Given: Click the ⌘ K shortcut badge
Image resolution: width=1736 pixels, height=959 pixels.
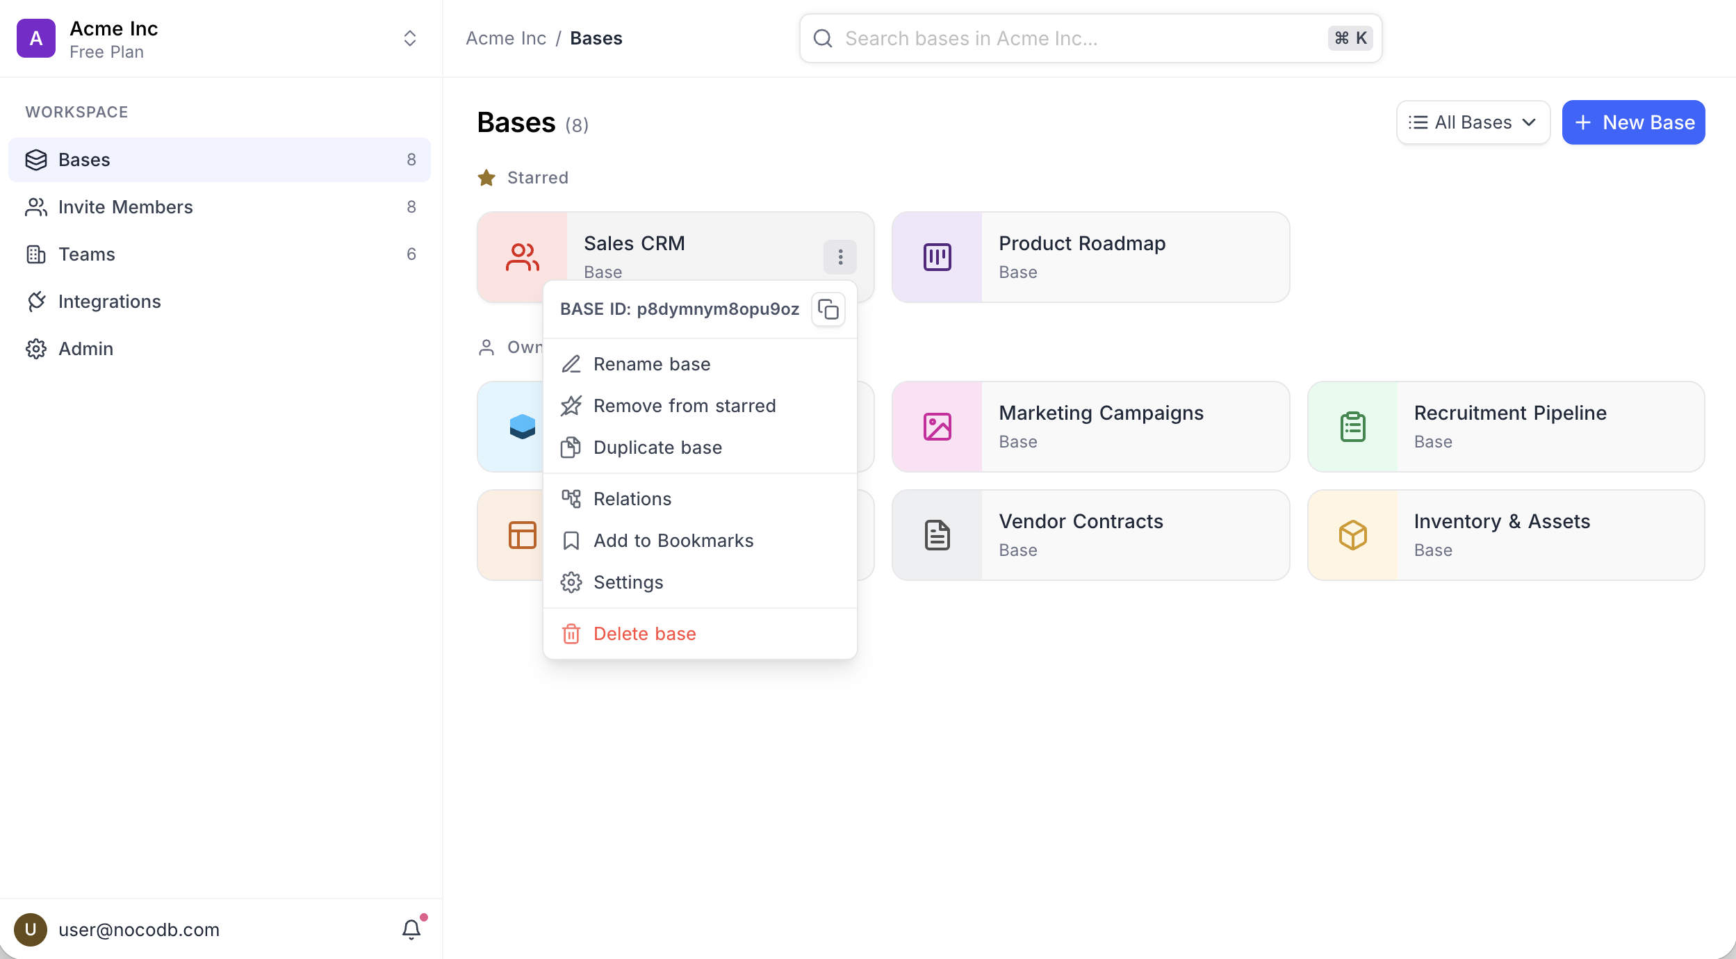Looking at the screenshot, I should click(x=1350, y=38).
